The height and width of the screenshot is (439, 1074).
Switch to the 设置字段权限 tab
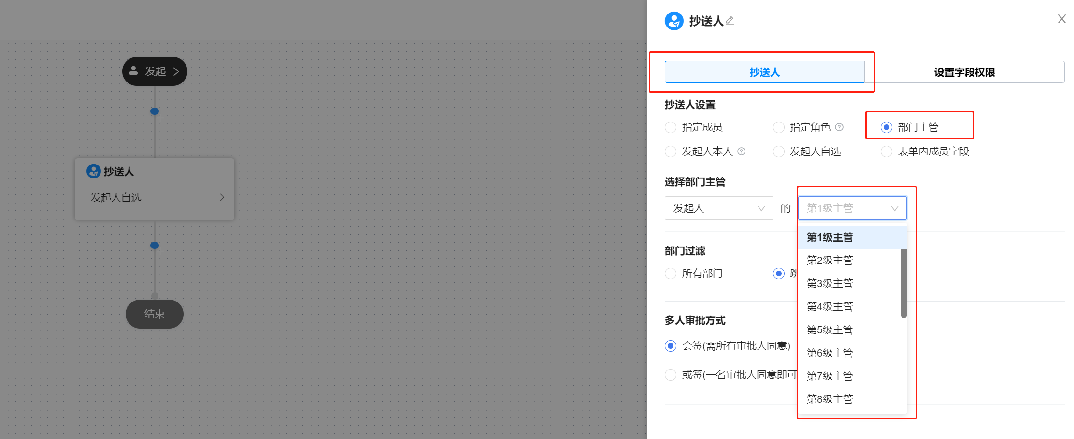[964, 72]
